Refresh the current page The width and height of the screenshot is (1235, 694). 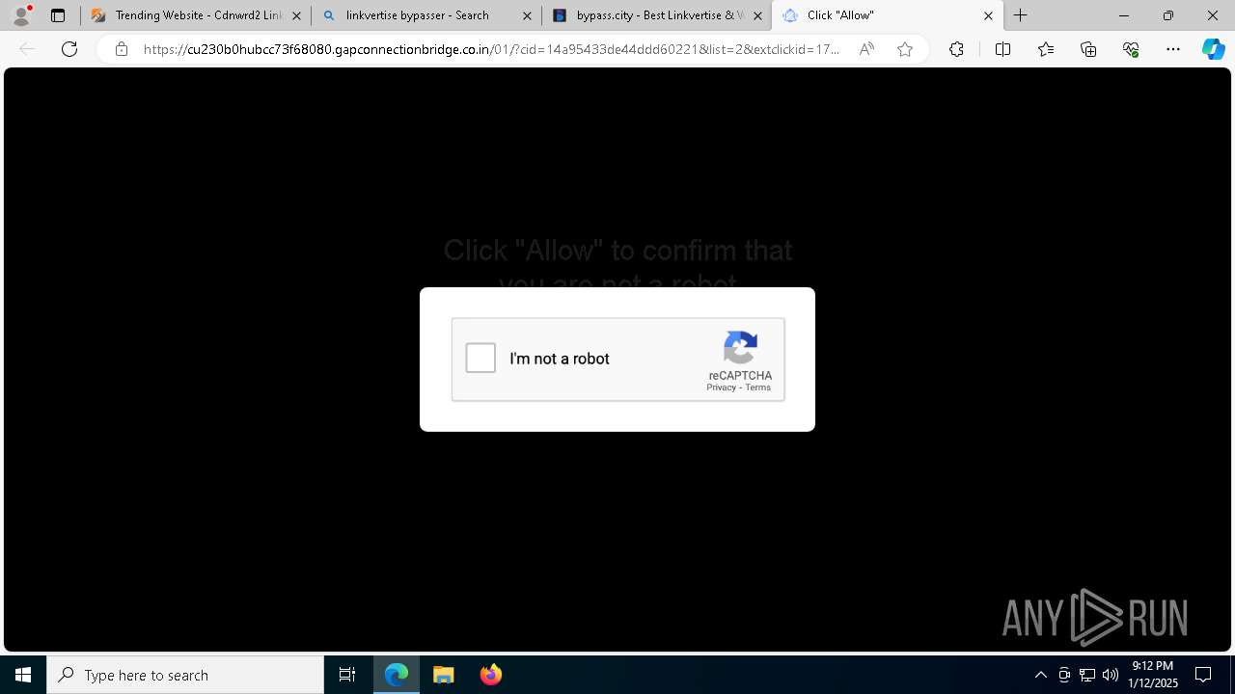click(69, 49)
